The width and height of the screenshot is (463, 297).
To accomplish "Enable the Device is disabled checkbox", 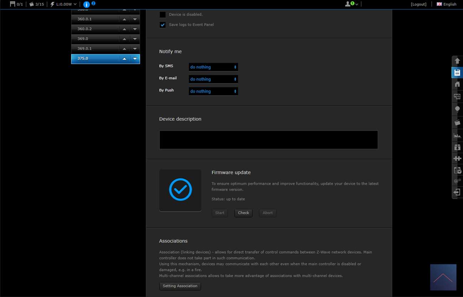I will pos(162,15).
